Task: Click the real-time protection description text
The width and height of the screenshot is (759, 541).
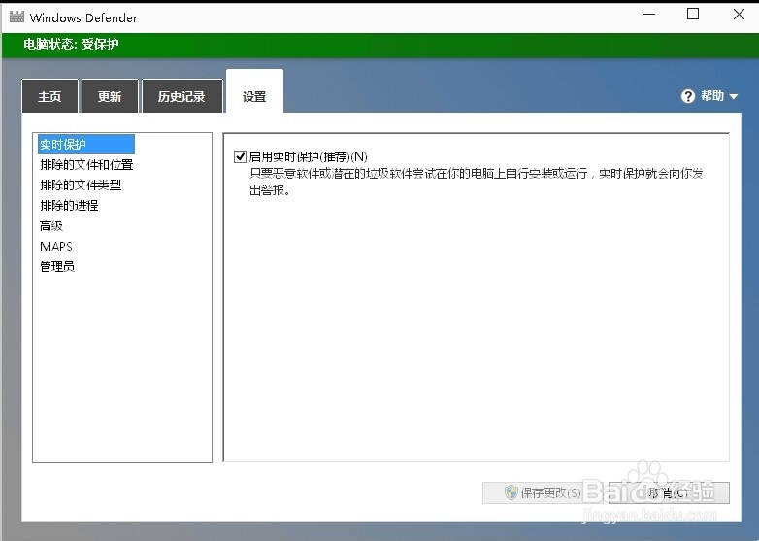Action: tap(477, 182)
